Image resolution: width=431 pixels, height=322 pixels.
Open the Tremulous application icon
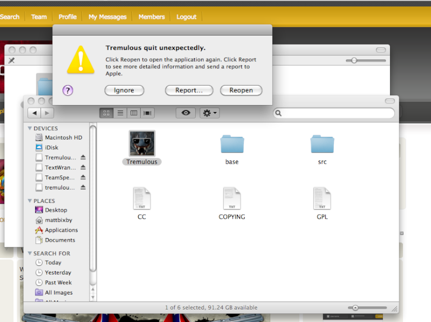[x=142, y=143]
